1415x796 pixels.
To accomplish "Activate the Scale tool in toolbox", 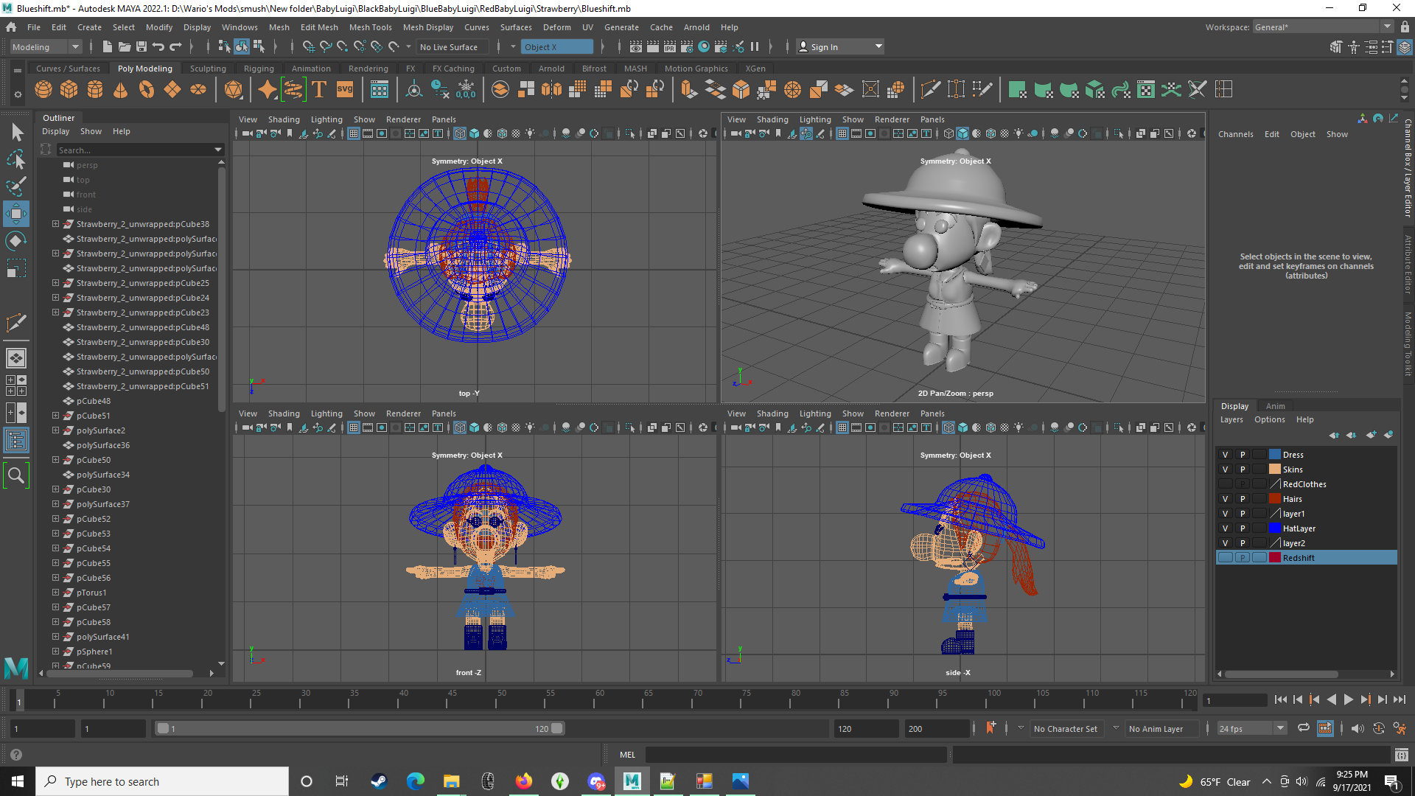I will coord(16,268).
